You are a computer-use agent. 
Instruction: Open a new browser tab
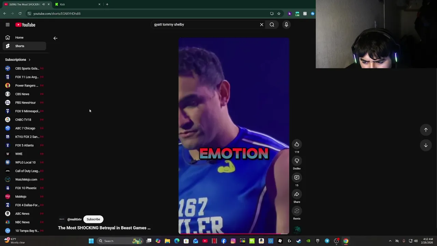pyautogui.click(x=107, y=4)
